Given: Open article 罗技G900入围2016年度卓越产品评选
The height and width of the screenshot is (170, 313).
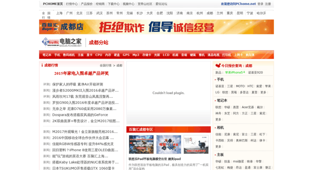Looking at the screenshot, I should point(85,103).
